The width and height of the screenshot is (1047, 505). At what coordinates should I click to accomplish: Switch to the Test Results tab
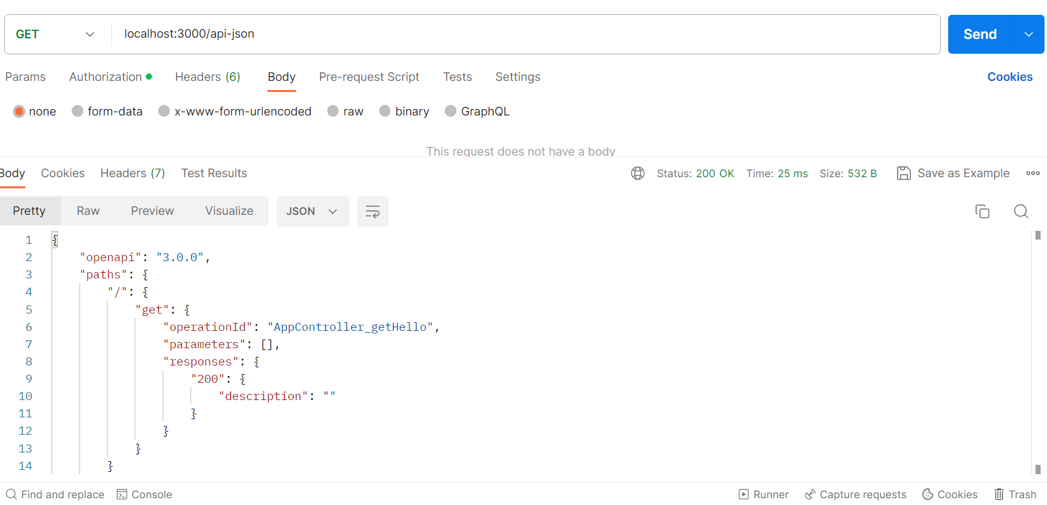pyautogui.click(x=214, y=173)
